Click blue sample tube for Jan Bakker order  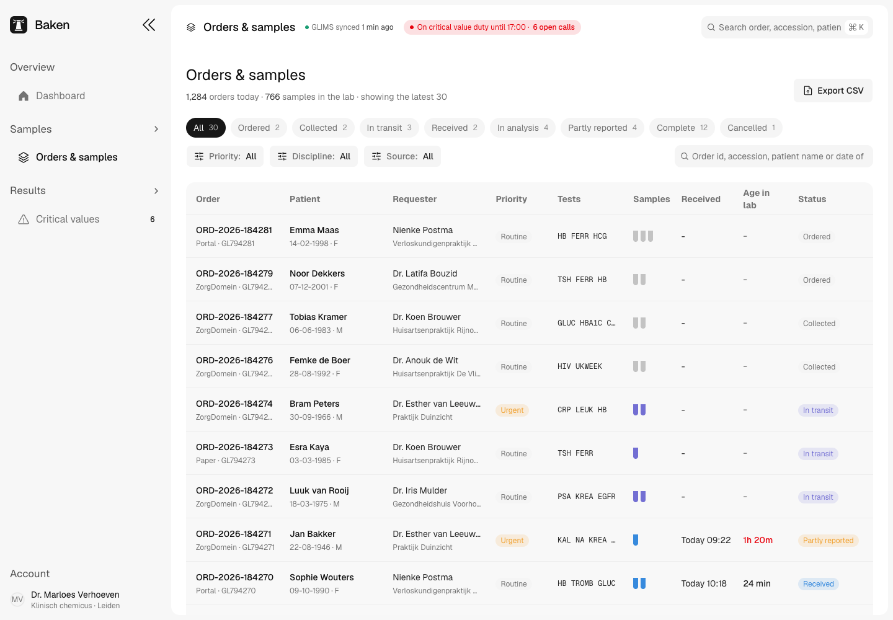(x=636, y=540)
